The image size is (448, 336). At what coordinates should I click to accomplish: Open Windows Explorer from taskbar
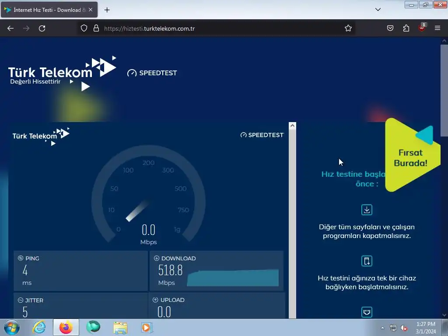coord(120,327)
